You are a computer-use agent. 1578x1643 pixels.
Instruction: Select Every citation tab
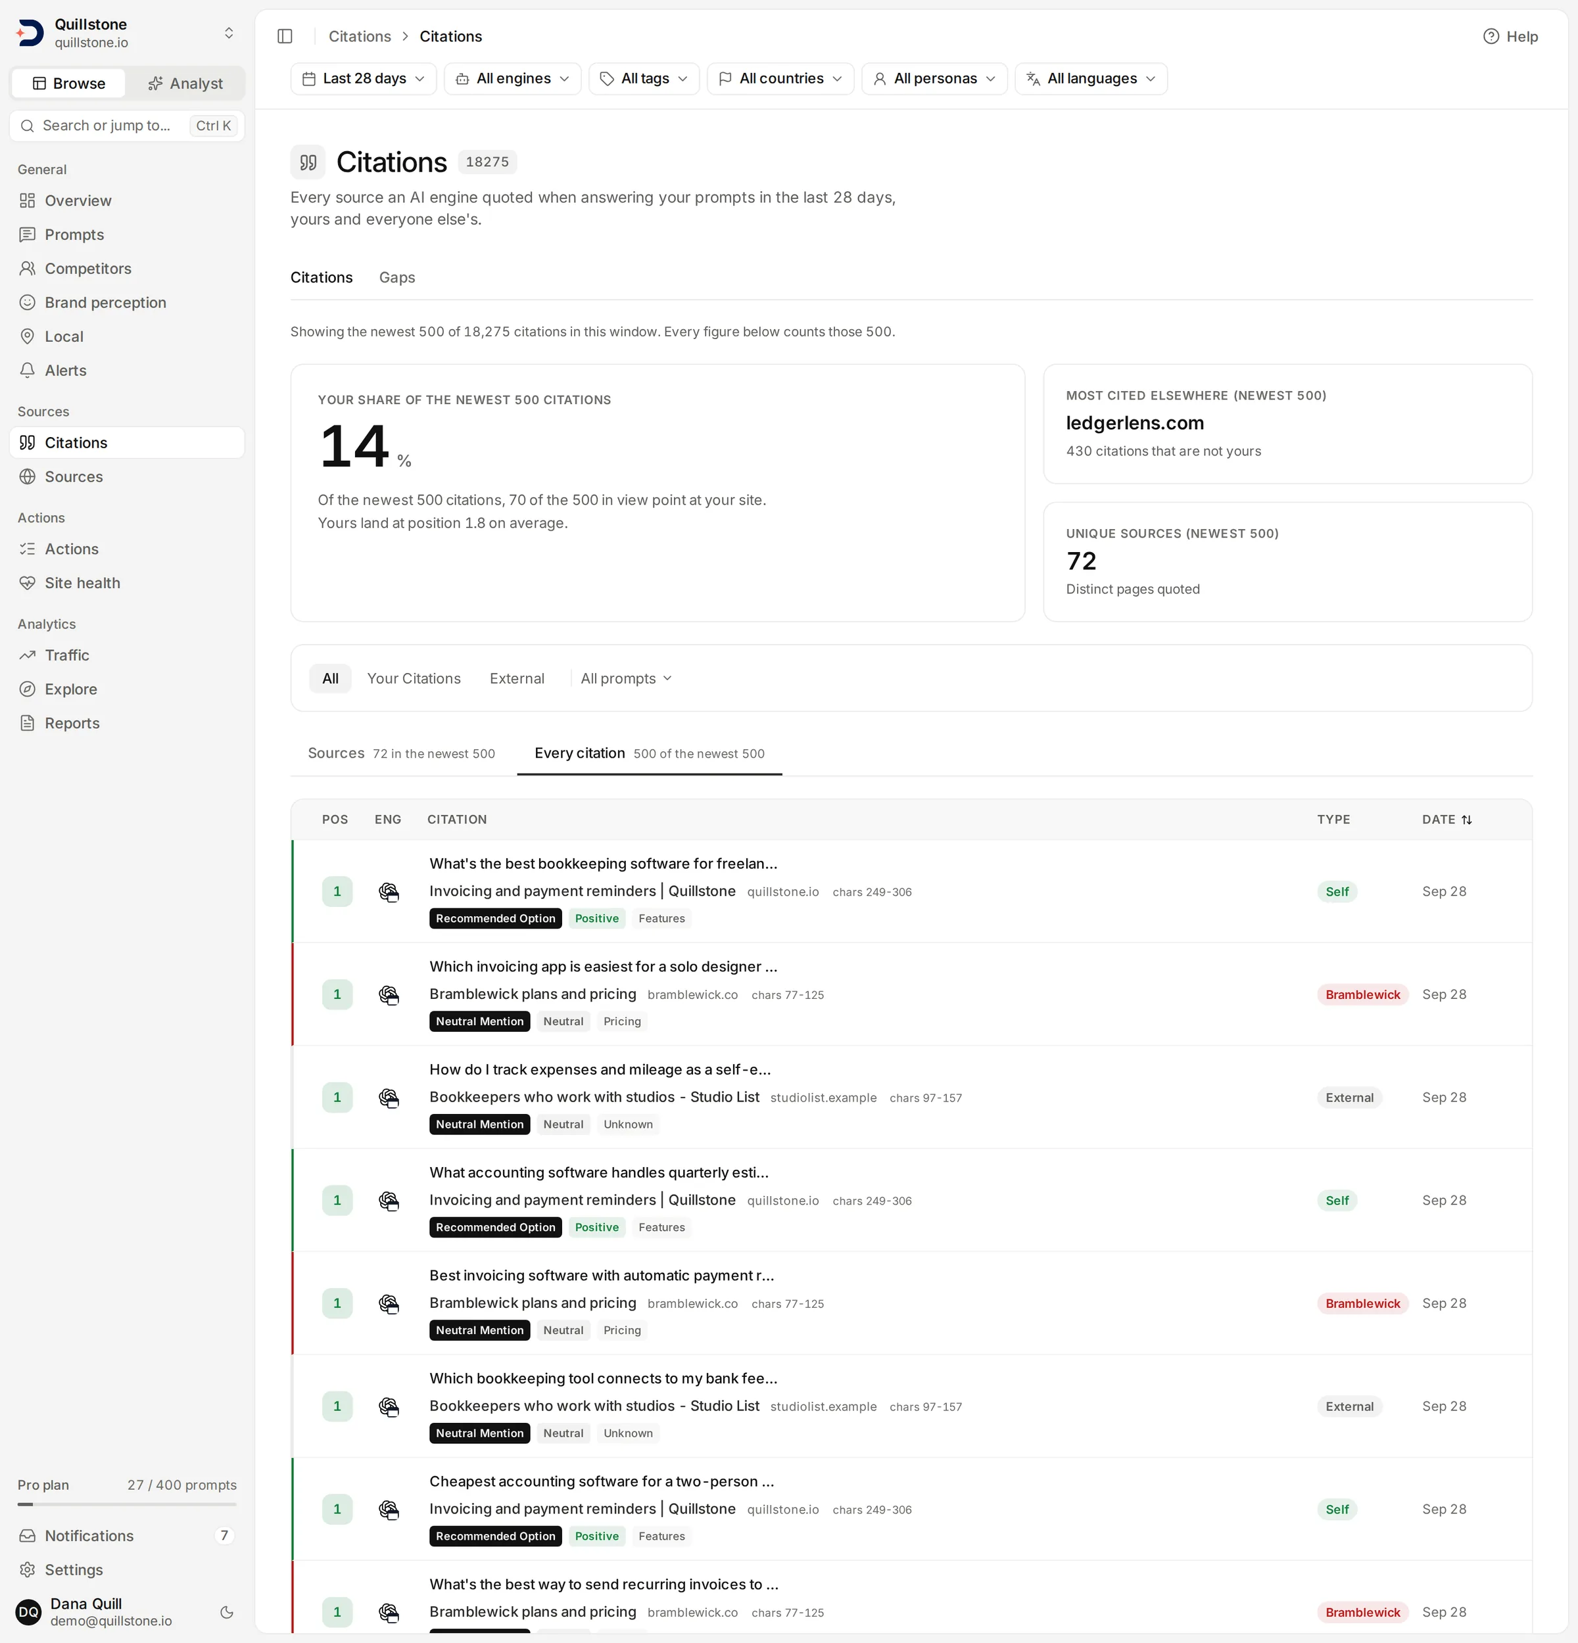click(650, 752)
